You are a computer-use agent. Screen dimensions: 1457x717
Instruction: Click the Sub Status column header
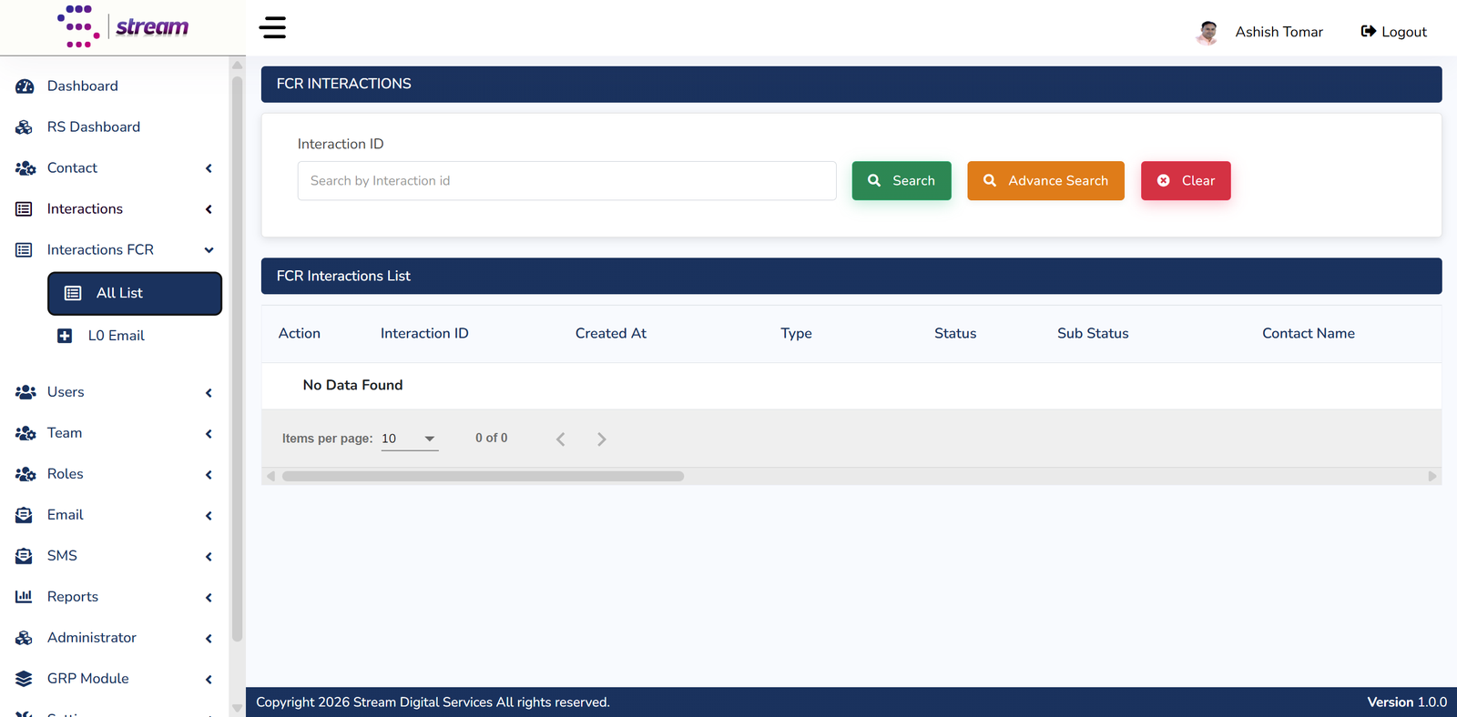tap(1093, 334)
